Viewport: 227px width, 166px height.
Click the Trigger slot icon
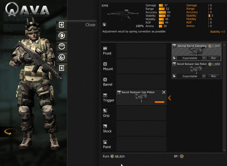click(x=105, y=95)
